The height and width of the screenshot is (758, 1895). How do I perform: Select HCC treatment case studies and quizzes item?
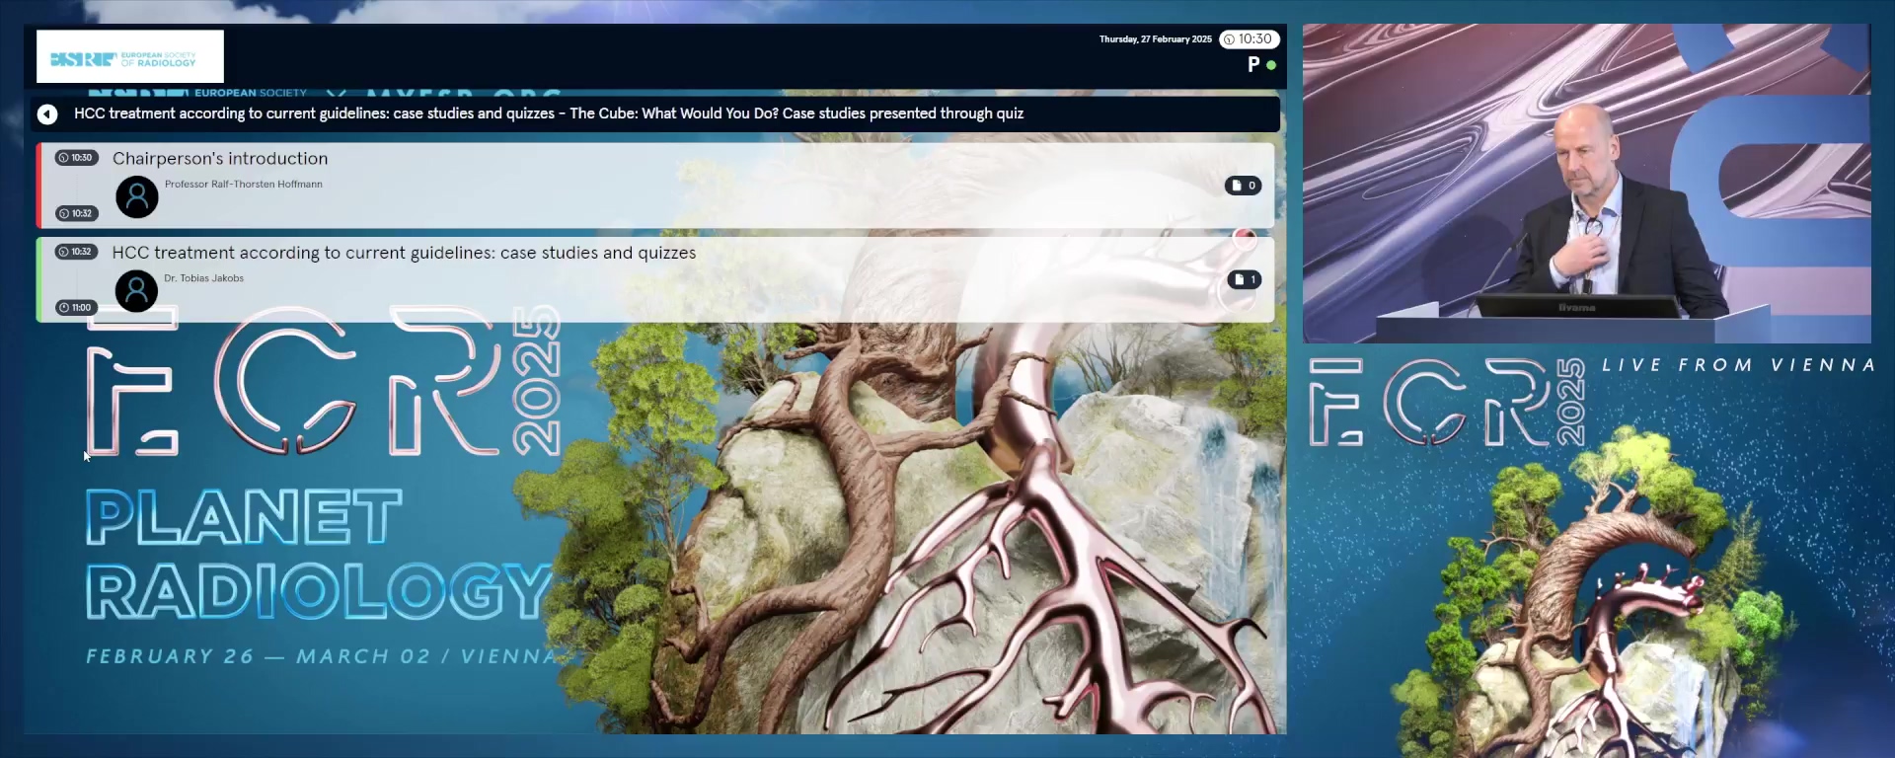(x=655, y=279)
